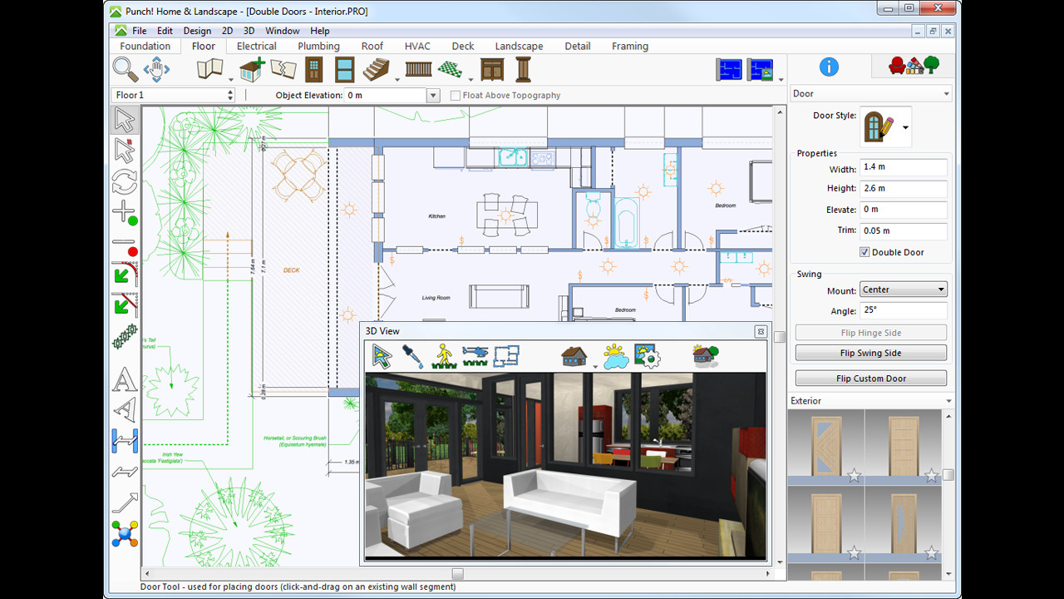This screenshot has height=599, width=1064.
Task: Select the Pan hand tool
Action: click(x=156, y=70)
